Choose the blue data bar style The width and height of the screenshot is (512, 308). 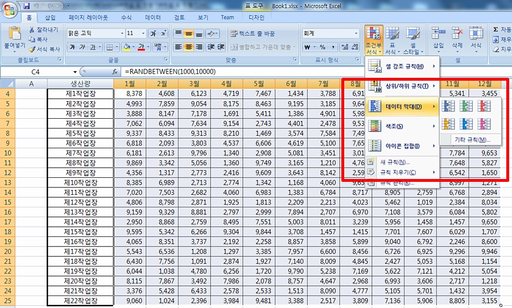tap(448, 106)
